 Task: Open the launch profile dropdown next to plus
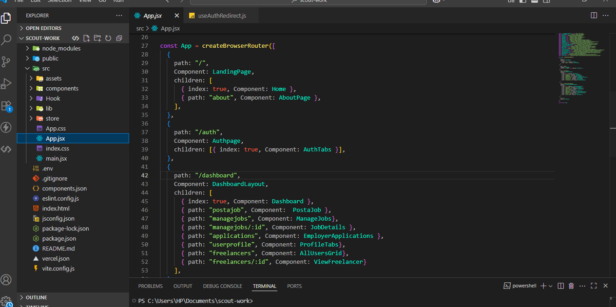pos(550,286)
